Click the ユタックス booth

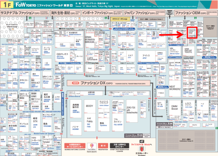(13, 94)
